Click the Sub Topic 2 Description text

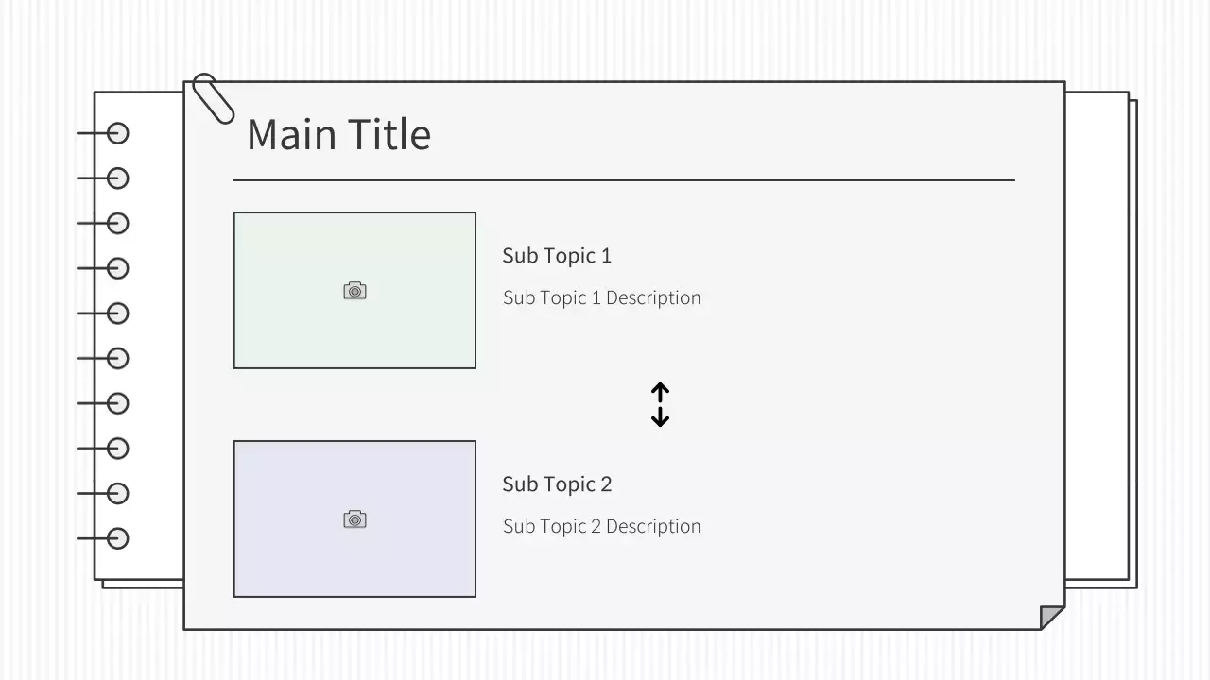[x=601, y=526]
